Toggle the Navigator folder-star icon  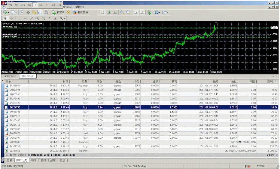click(x=34, y=12)
